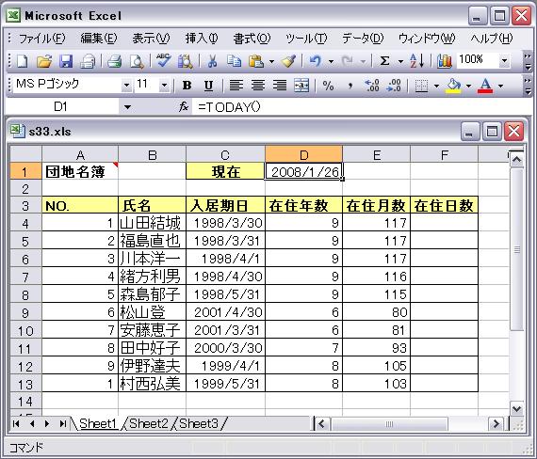Sort ascending with the A-Z icon
The image size is (537, 459).
(417, 61)
